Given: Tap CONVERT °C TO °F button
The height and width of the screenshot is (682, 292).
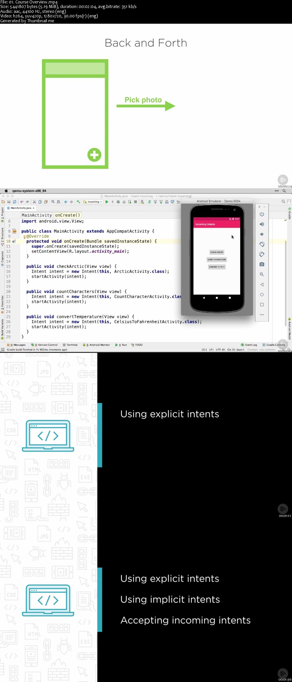Looking at the screenshot, I should point(217,267).
